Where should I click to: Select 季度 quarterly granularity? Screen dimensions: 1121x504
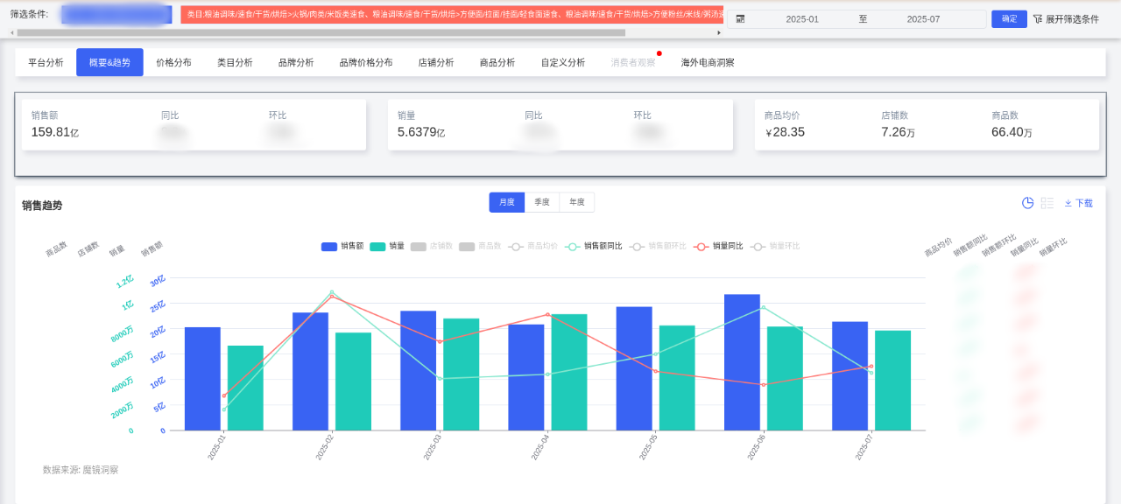[542, 202]
